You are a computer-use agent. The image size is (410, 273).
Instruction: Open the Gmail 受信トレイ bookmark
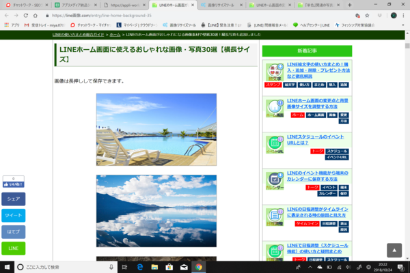click(44, 25)
